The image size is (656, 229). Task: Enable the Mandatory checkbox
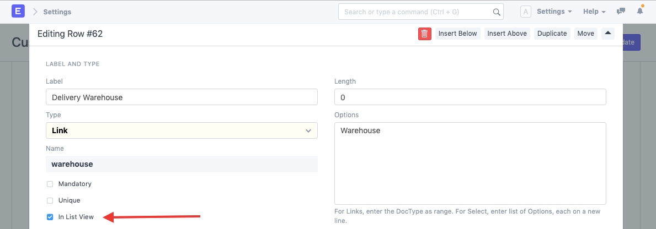(x=50, y=184)
